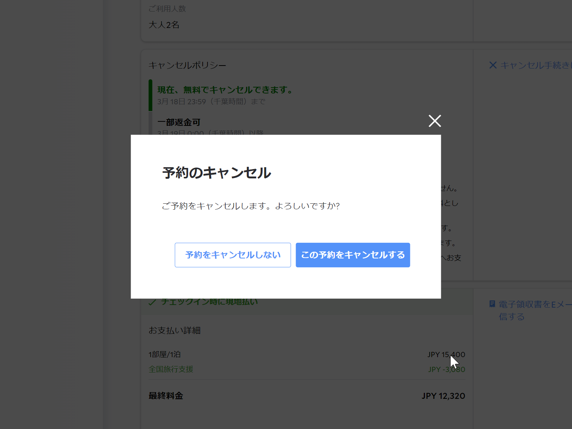This screenshot has height=429, width=572.
Task: Click the お支払い詳細 section heading
Action: click(x=174, y=330)
